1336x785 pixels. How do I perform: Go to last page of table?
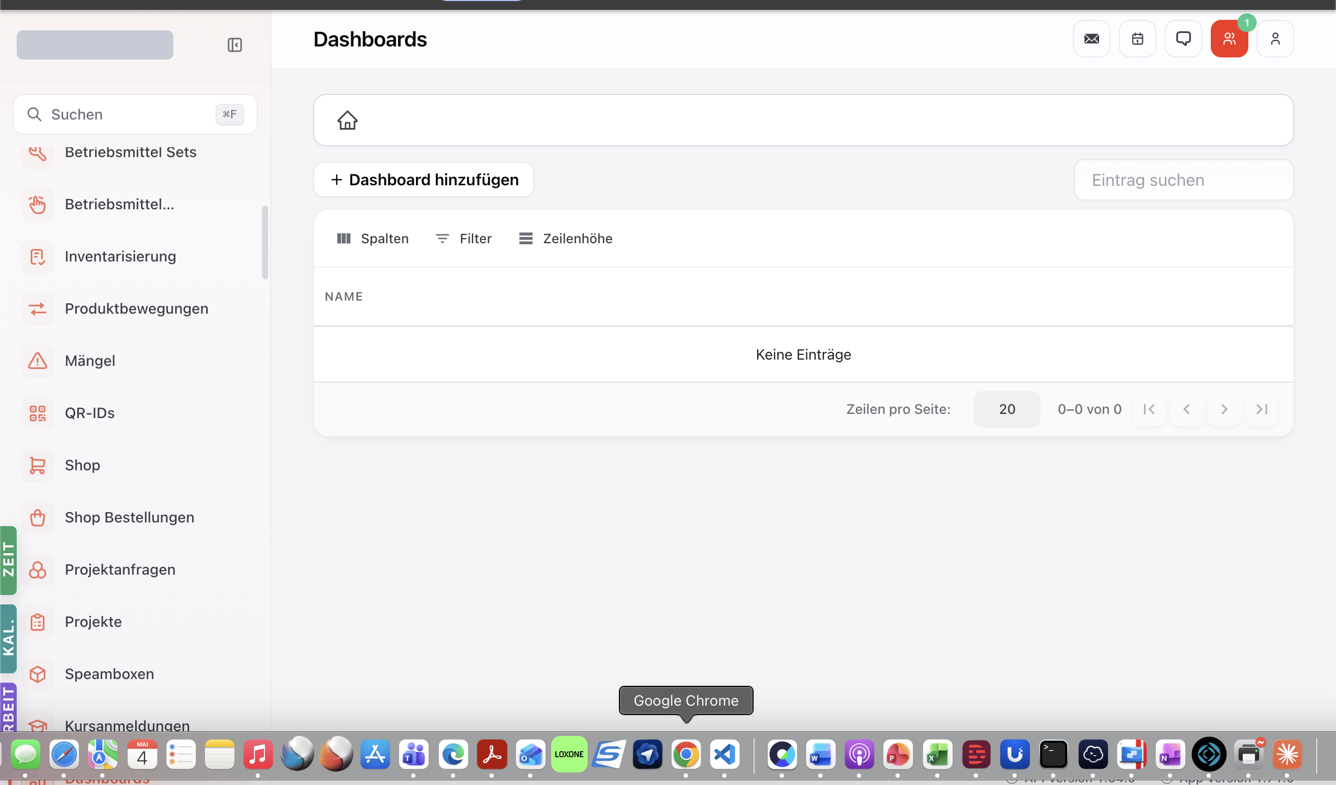pyautogui.click(x=1262, y=409)
